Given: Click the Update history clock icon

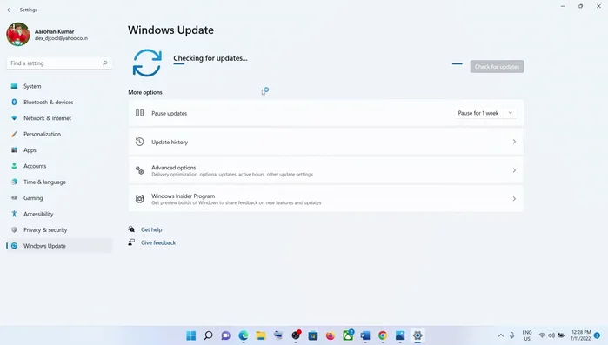Looking at the screenshot, I should pos(139,142).
